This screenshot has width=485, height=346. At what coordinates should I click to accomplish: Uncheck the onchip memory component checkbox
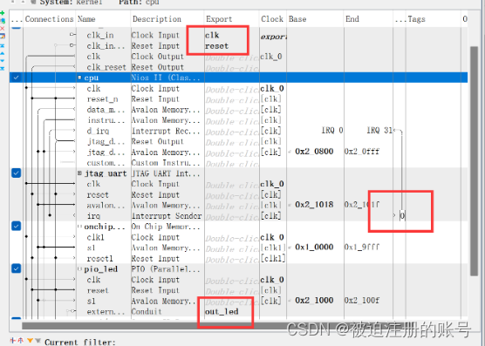tap(16, 226)
